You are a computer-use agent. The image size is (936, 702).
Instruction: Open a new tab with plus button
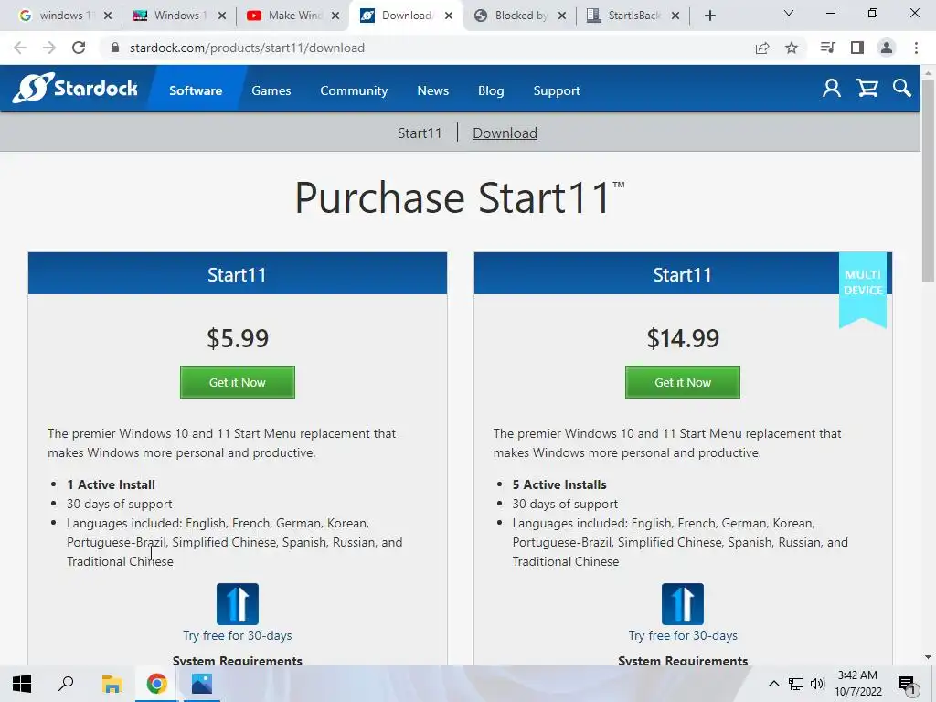(x=709, y=16)
